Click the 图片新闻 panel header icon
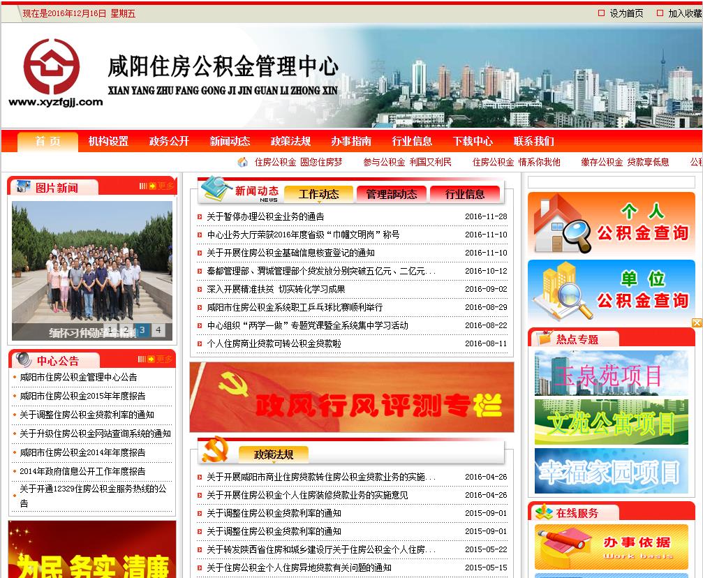 click(23, 186)
